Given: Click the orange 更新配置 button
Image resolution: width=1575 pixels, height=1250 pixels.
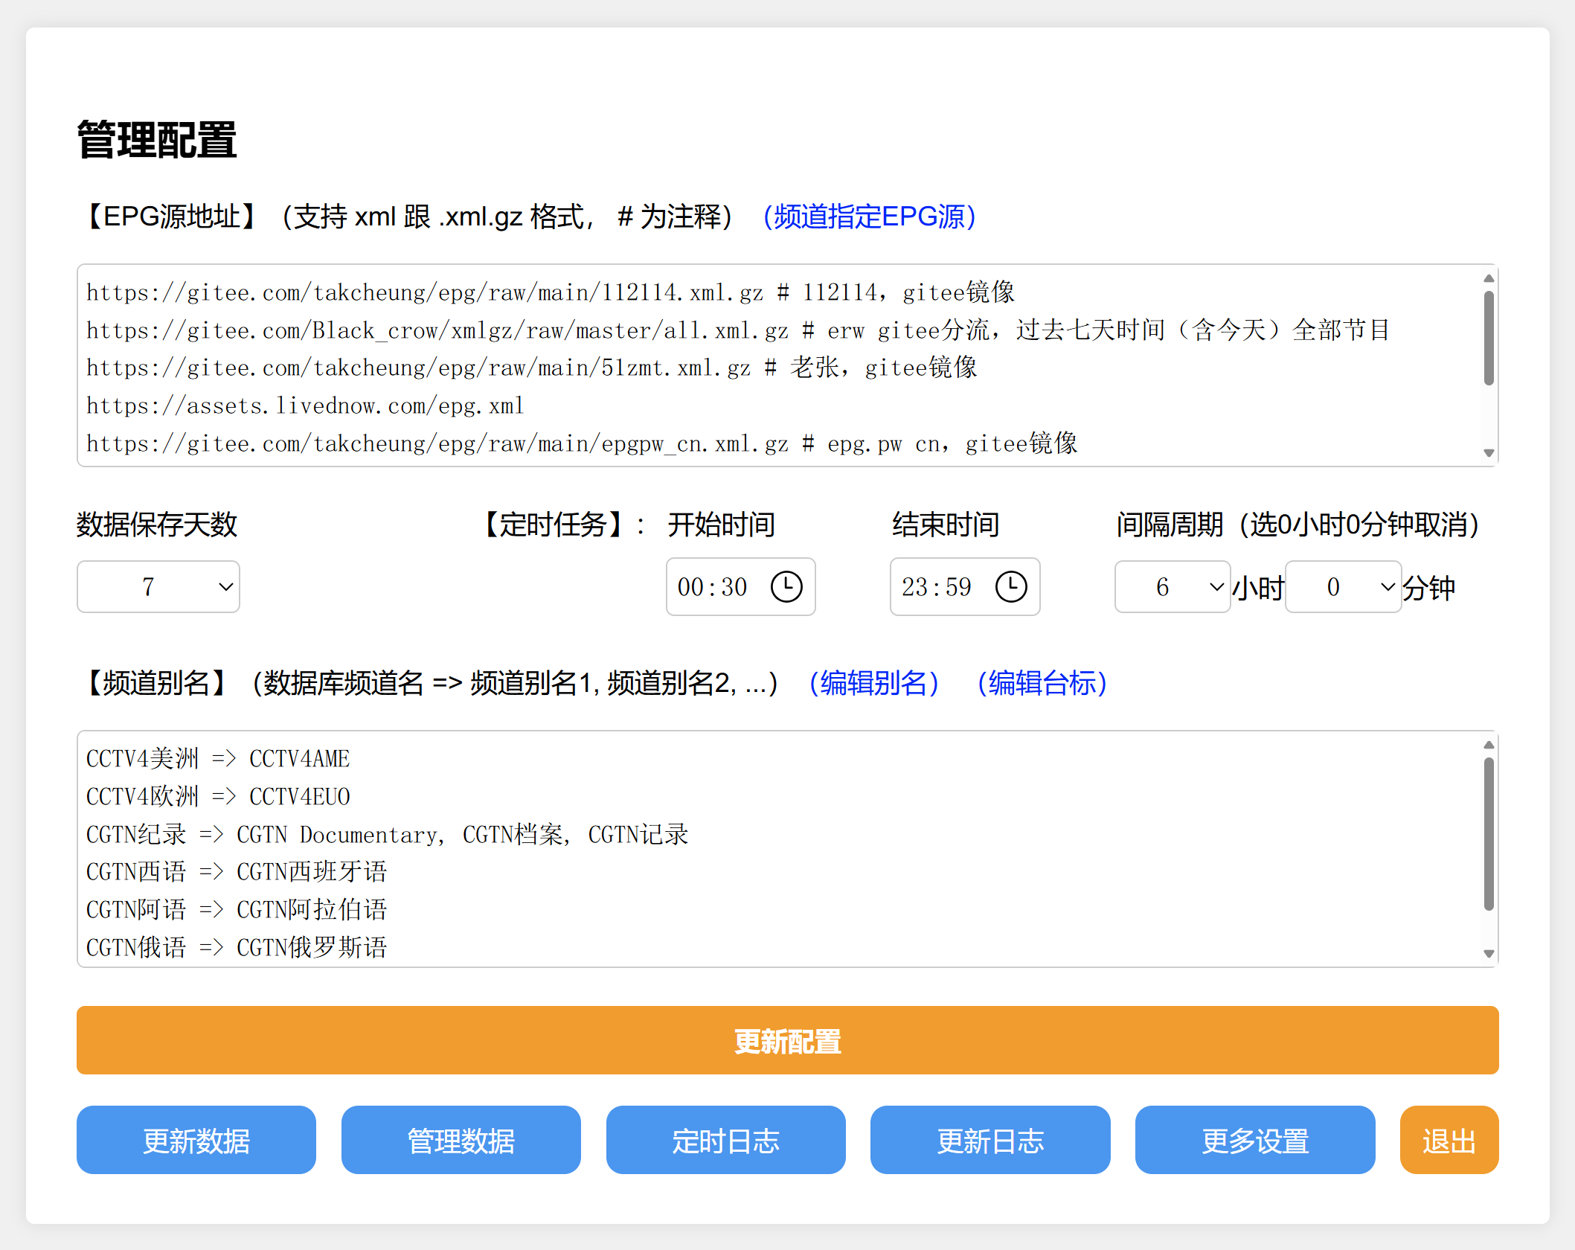Looking at the screenshot, I should click(x=788, y=1040).
